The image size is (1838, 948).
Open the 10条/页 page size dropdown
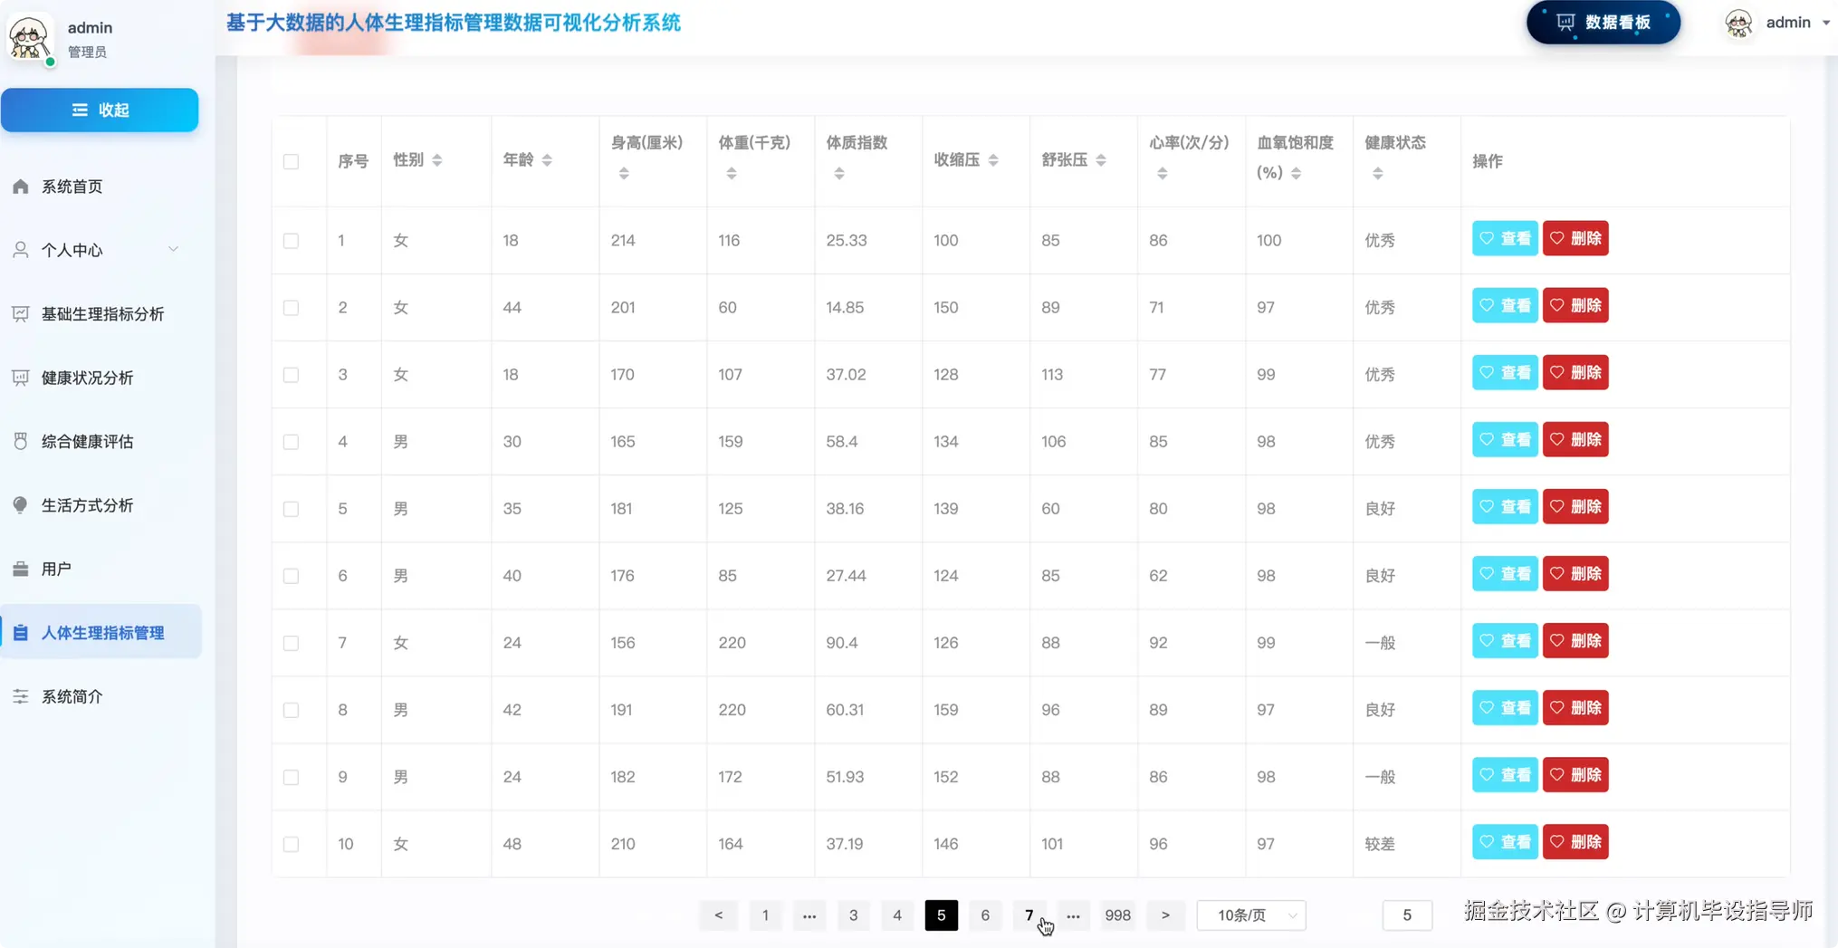(1250, 914)
